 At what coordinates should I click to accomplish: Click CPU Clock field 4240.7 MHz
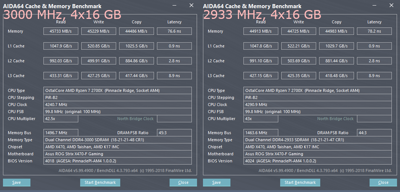point(117,105)
